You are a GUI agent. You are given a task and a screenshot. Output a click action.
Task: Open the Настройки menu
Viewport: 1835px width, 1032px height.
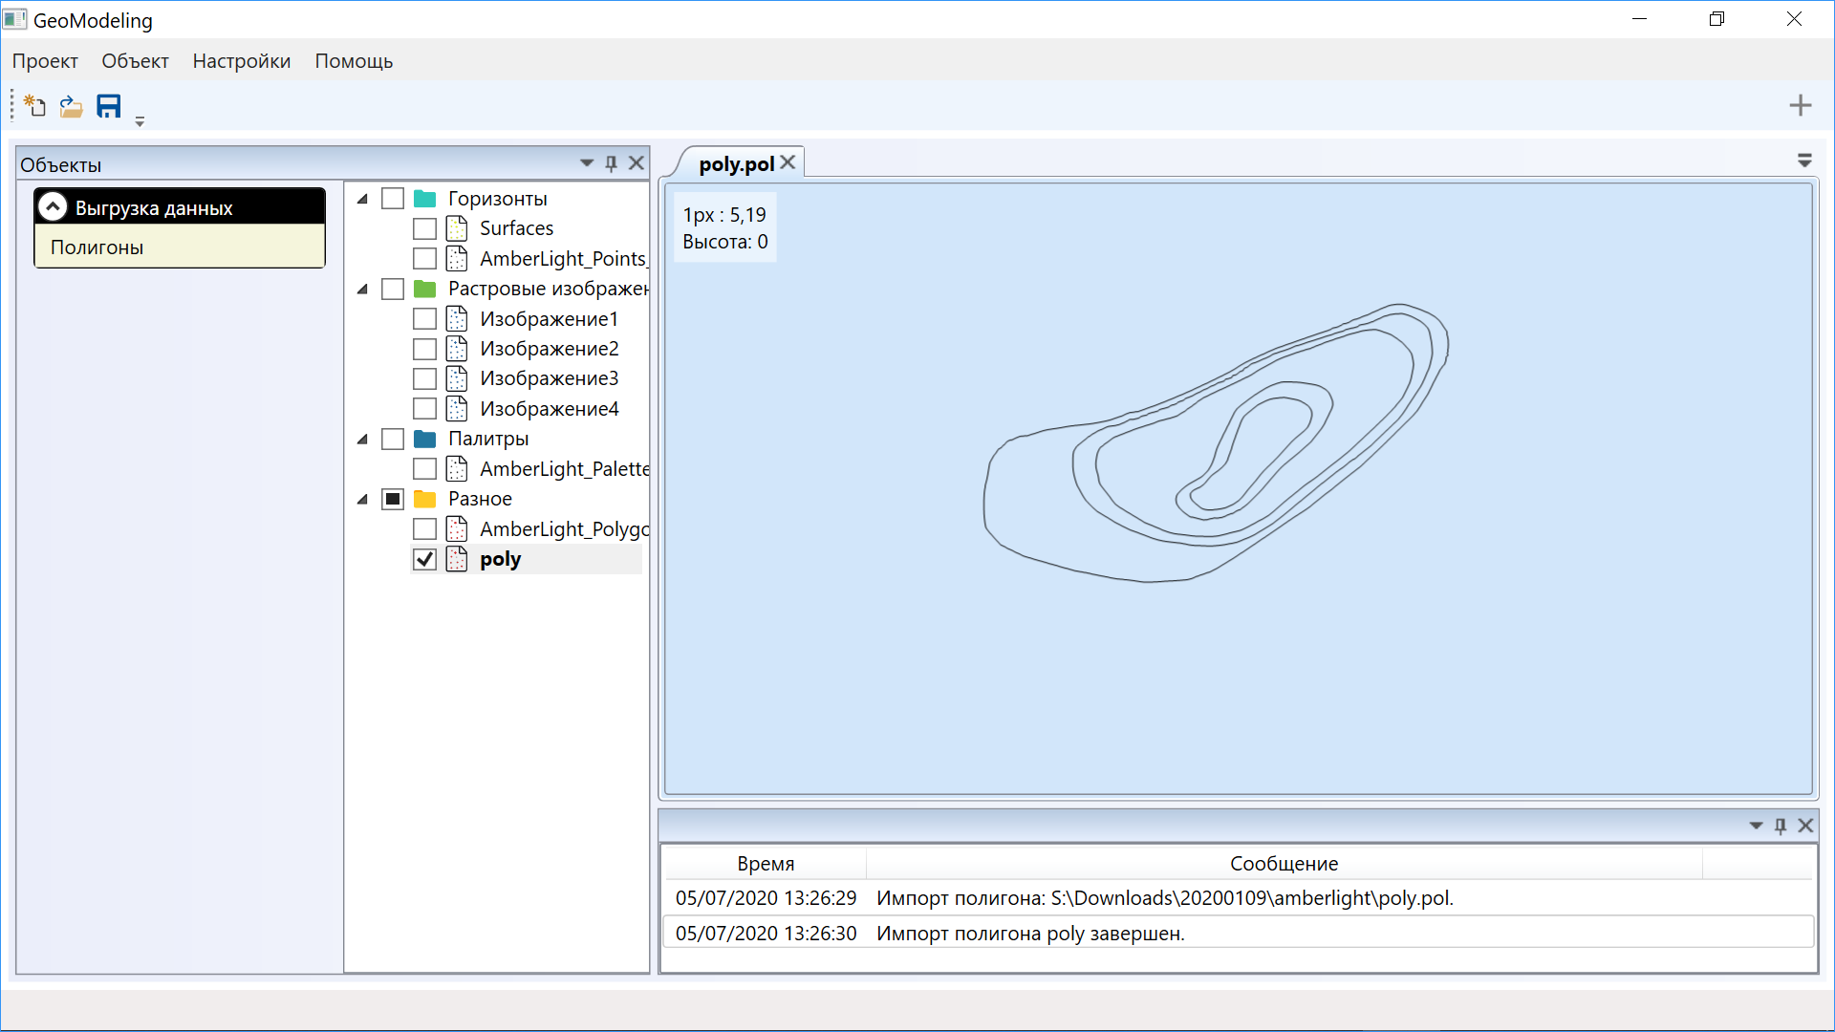(x=241, y=61)
